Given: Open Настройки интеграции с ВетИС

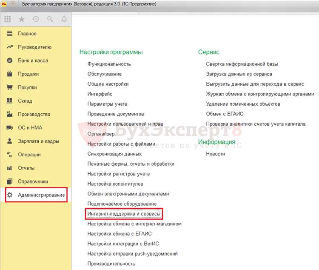Looking at the screenshot, I should click(x=123, y=244).
